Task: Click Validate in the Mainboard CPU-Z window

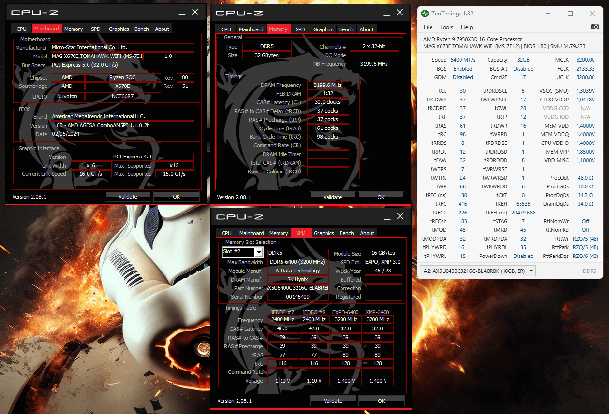Action: point(128,196)
